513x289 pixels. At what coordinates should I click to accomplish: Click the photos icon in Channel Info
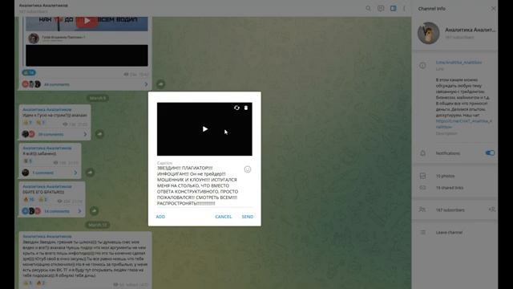[x=422, y=176]
